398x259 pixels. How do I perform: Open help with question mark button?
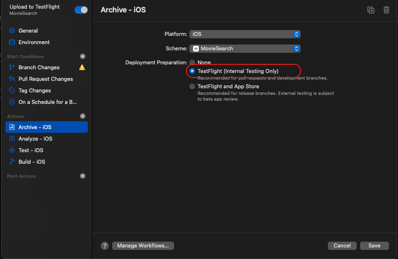click(x=105, y=245)
